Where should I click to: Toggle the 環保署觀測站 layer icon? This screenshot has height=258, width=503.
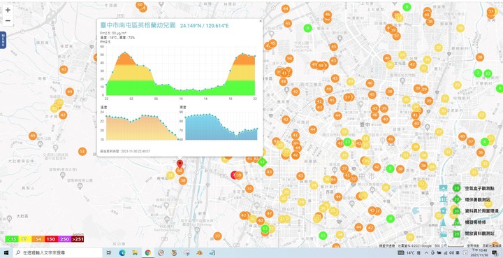coord(444,199)
